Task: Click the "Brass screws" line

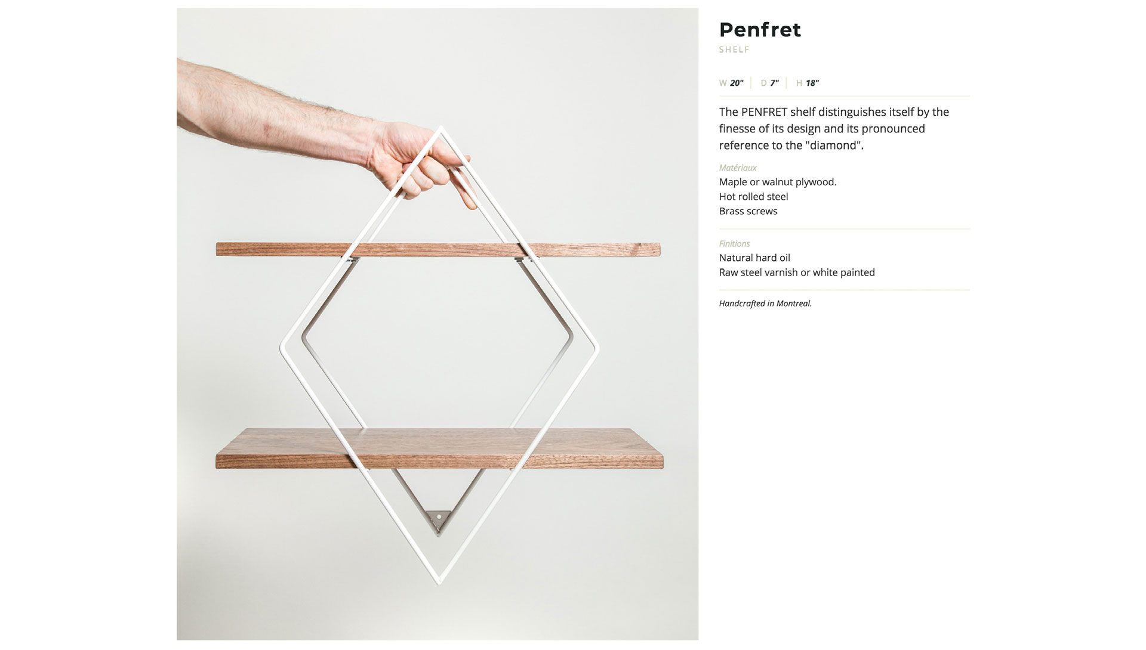Action: [x=748, y=211]
